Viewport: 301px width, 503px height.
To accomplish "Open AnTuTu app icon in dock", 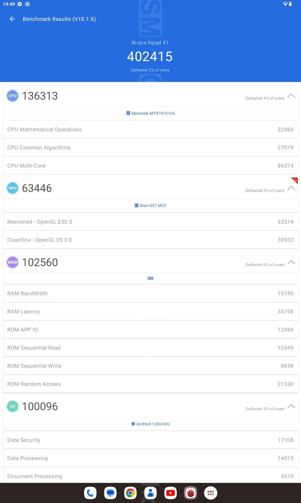I will 190,493.
